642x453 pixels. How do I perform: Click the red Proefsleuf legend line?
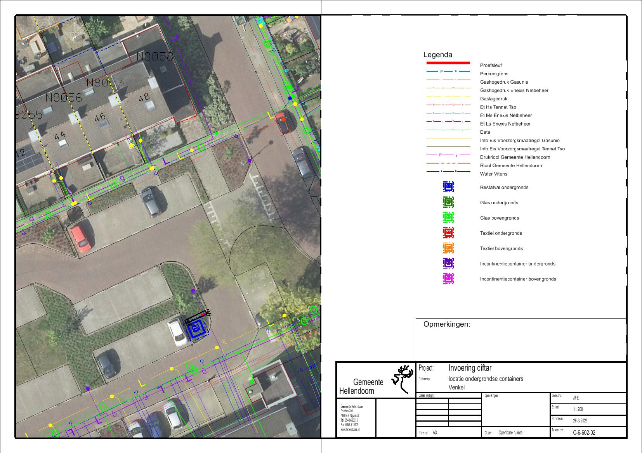(x=448, y=63)
